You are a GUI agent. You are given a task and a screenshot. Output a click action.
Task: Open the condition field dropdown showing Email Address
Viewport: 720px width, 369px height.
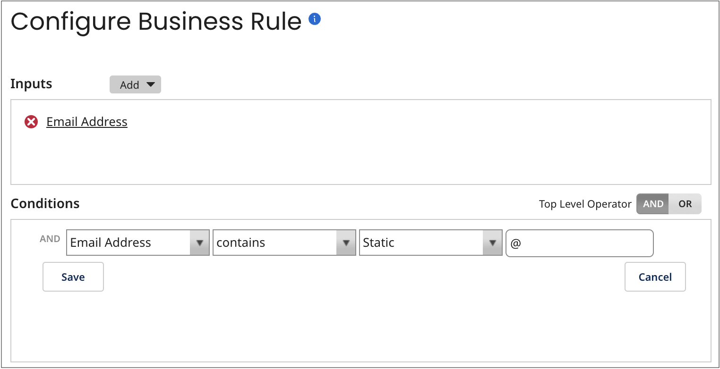pos(138,243)
